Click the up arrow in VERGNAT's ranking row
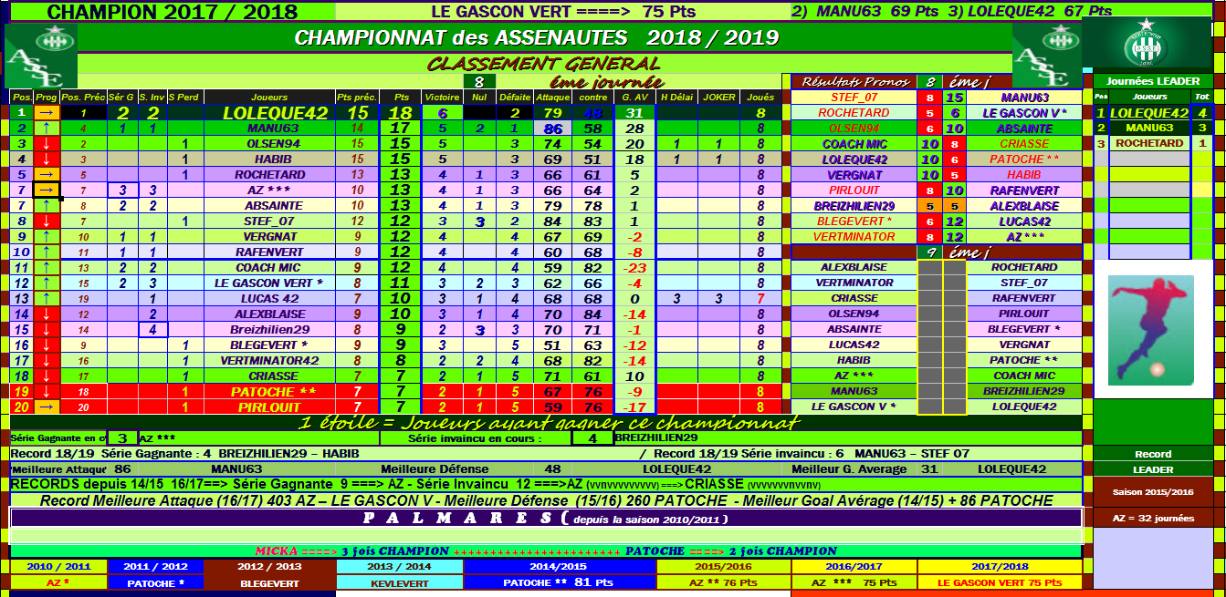1226x597 pixels. click(46, 237)
